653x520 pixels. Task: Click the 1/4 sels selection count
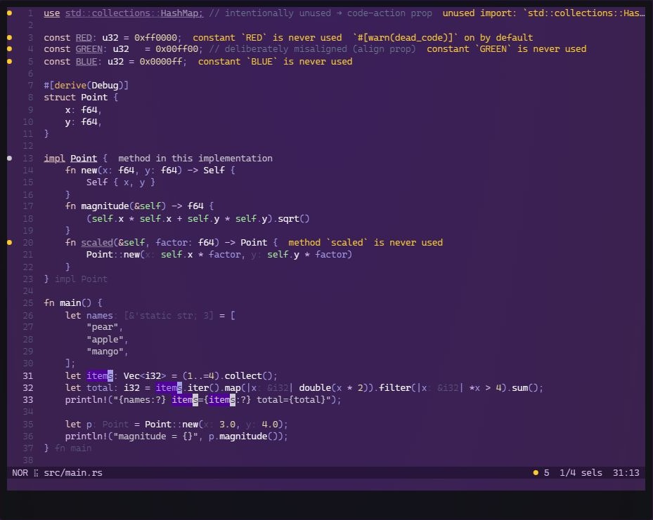[581, 472]
